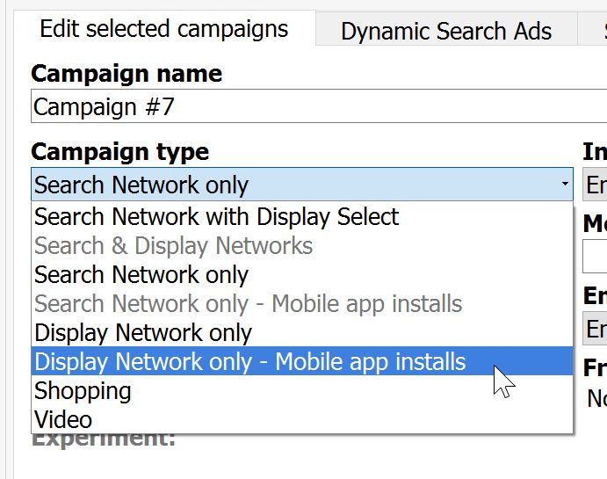Click the Campaign type label
The image size is (607, 479).
point(119,151)
